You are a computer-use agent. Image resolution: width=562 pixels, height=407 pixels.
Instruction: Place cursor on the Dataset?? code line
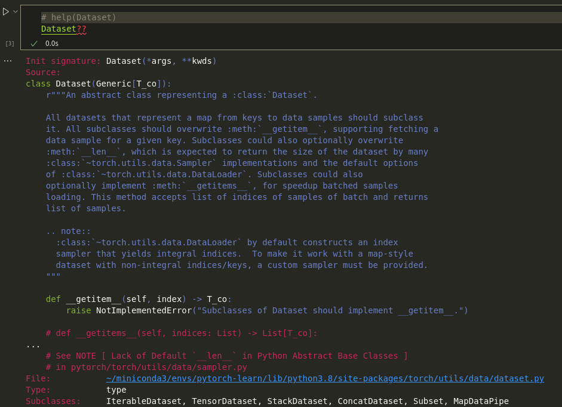pyautogui.click(x=63, y=29)
